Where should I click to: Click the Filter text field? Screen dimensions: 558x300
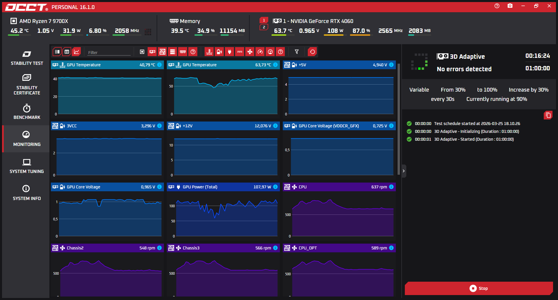(109, 53)
